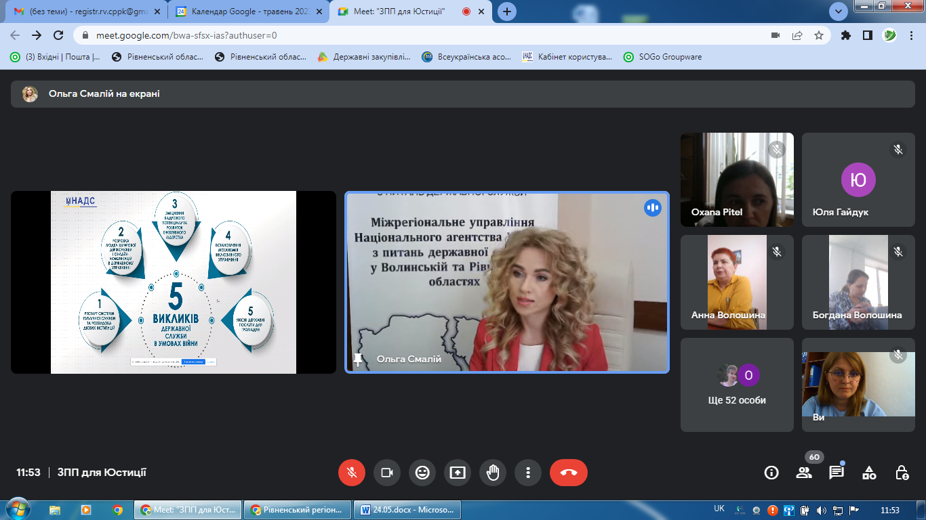Raise hand in the meeting
926x520 pixels.
[493, 473]
